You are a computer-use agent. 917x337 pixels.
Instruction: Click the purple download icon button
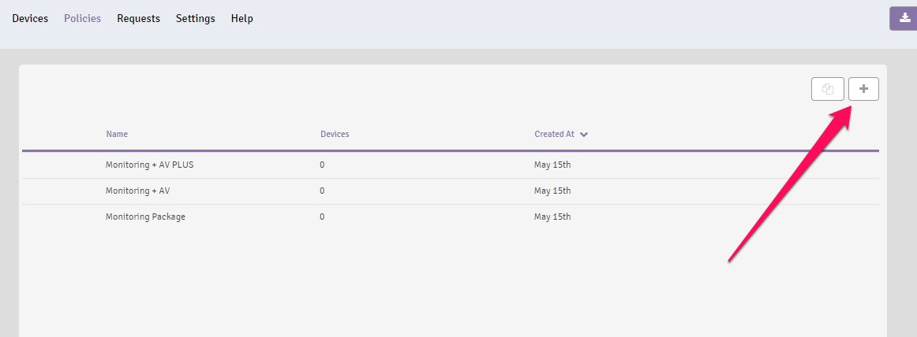click(904, 19)
